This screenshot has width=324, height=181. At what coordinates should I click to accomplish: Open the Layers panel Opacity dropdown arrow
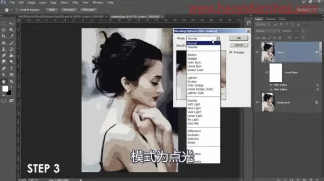tap(303, 31)
